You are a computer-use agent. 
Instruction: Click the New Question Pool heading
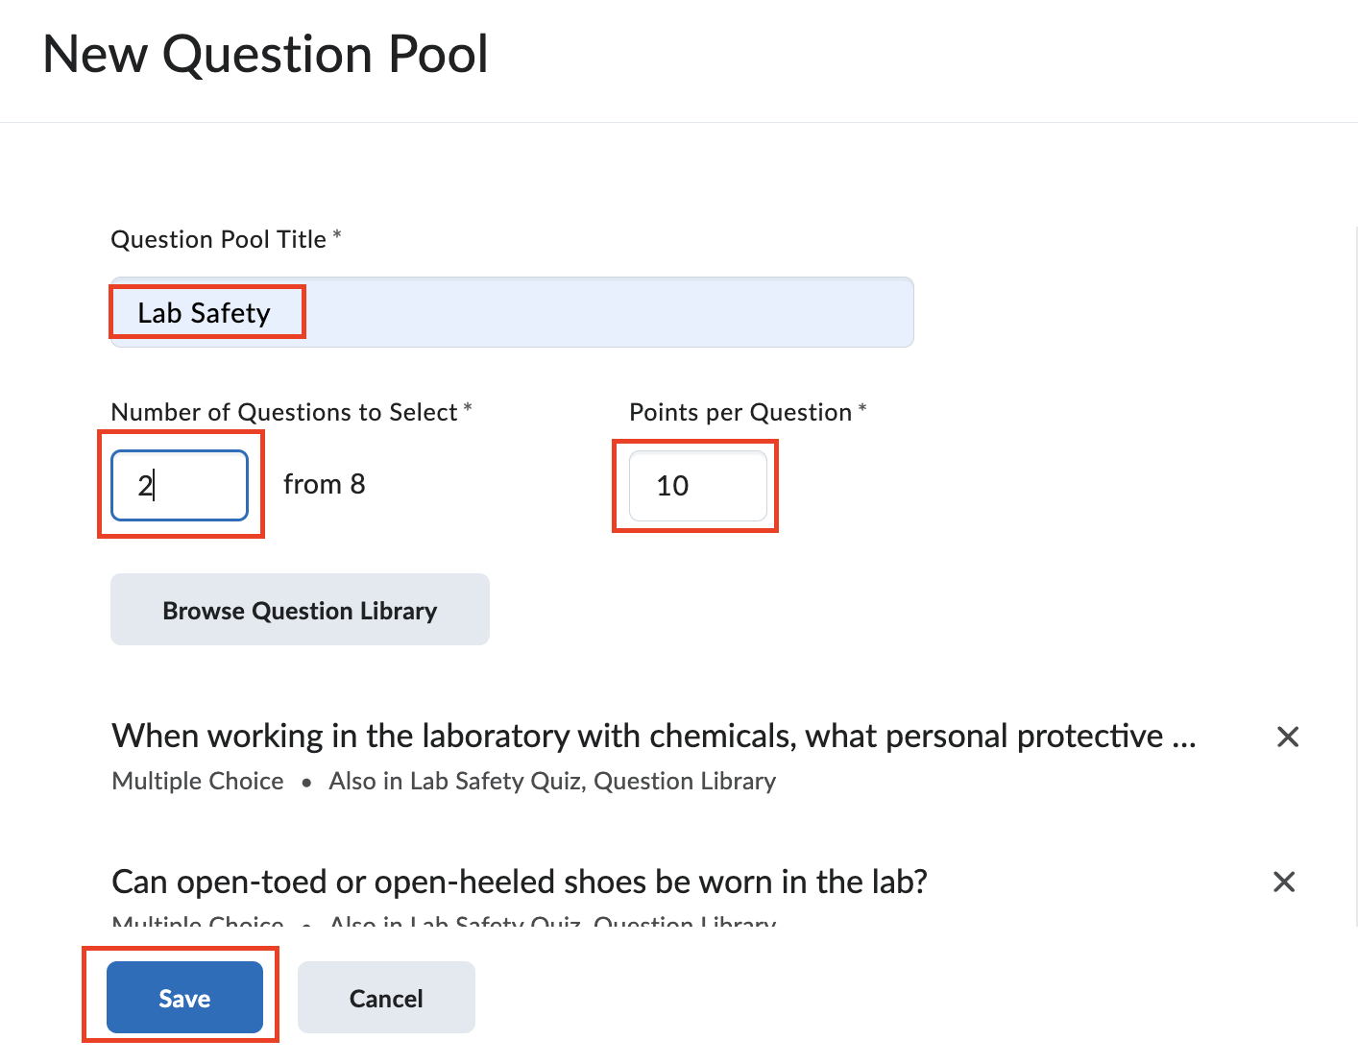pyautogui.click(x=266, y=55)
